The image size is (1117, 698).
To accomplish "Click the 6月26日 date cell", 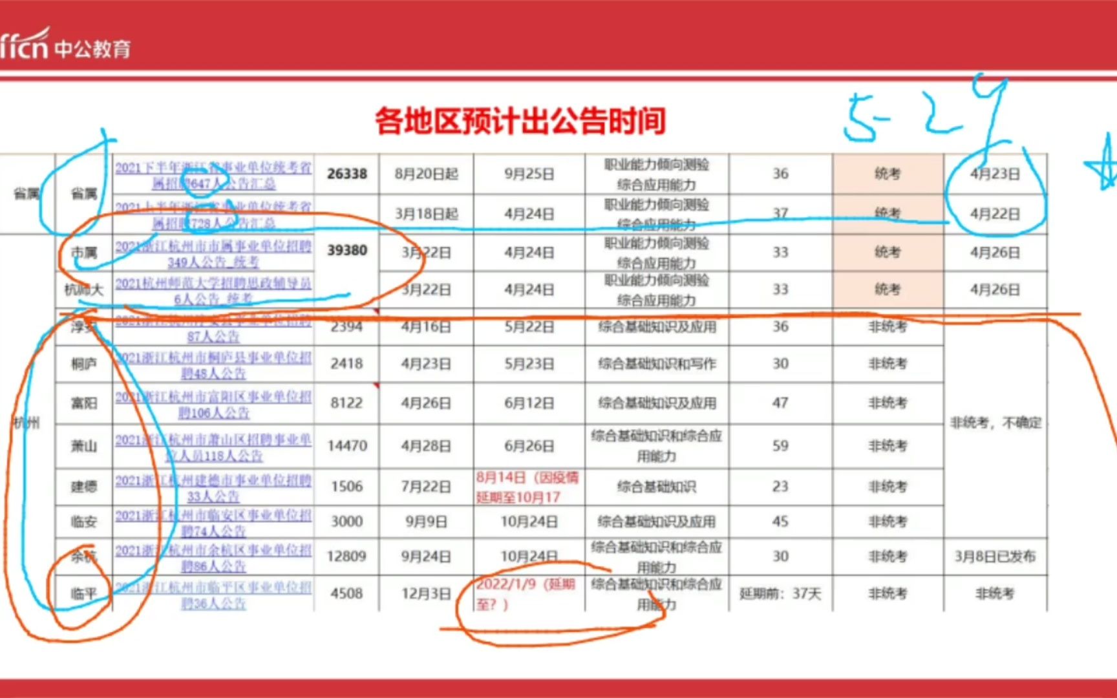I will pyautogui.click(x=529, y=446).
